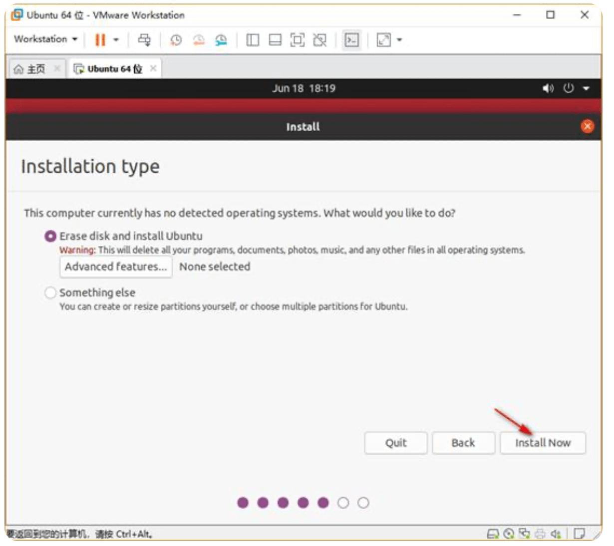The height and width of the screenshot is (546, 614).
Task: Close the Install window
Action: tap(588, 126)
